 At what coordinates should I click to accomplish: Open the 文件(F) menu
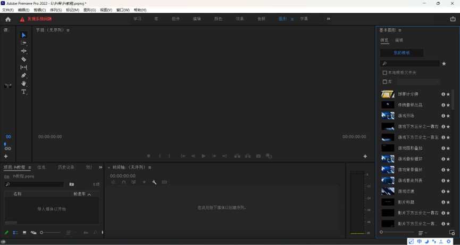[7, 10]
